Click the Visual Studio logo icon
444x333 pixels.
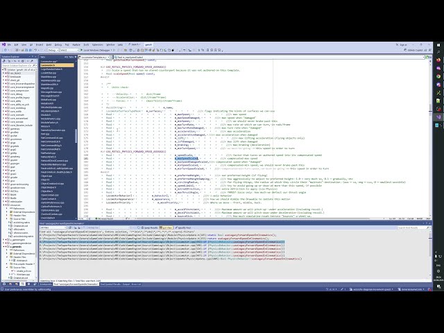click(3, 44)
